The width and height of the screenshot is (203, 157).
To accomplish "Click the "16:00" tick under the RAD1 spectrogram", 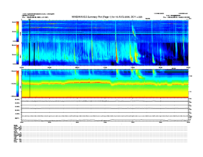I will pos(133,67).
